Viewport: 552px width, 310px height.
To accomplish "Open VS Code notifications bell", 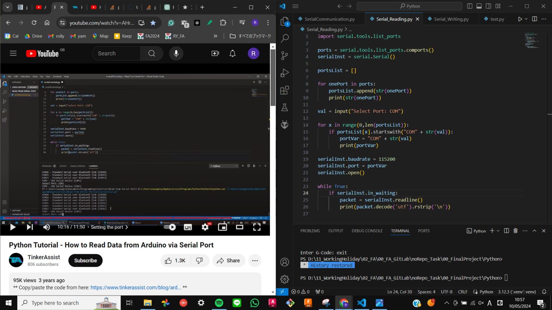I will (x=544, y=292).
